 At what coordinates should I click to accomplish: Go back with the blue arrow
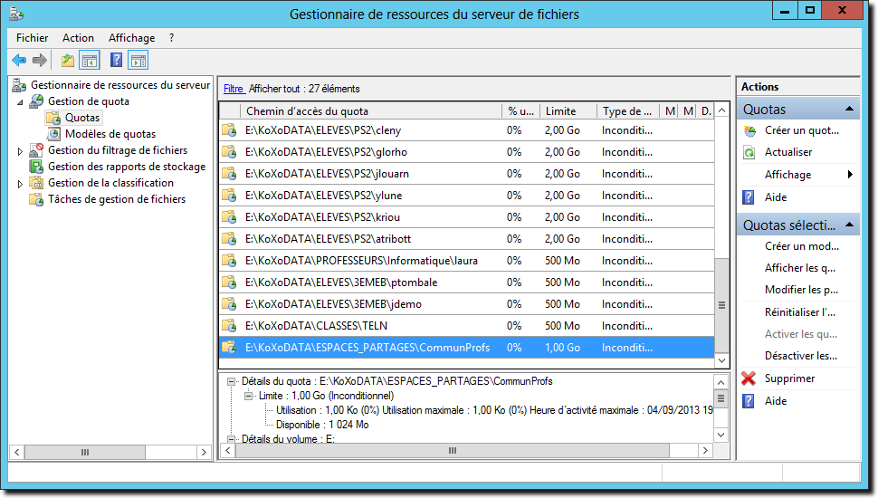coord(19,60)
